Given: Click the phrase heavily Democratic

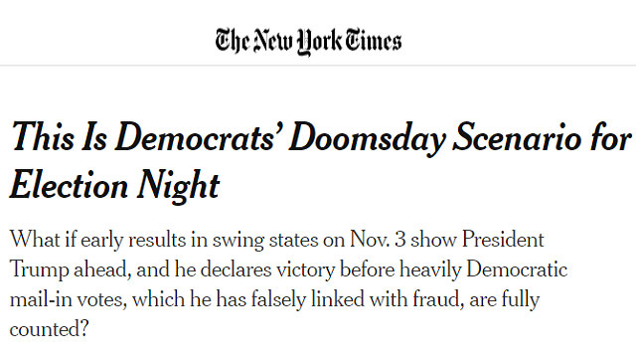Looking at the screenshot, I should (x=484, y=269).
